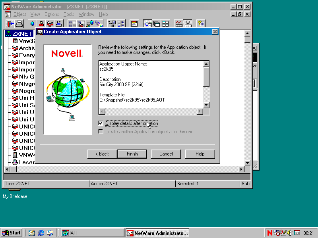Cancel the Create Application Object wizard
Image resolution: width=318 pixels, height=238 pixels.
pyautogui.click(x=166, y=154)
